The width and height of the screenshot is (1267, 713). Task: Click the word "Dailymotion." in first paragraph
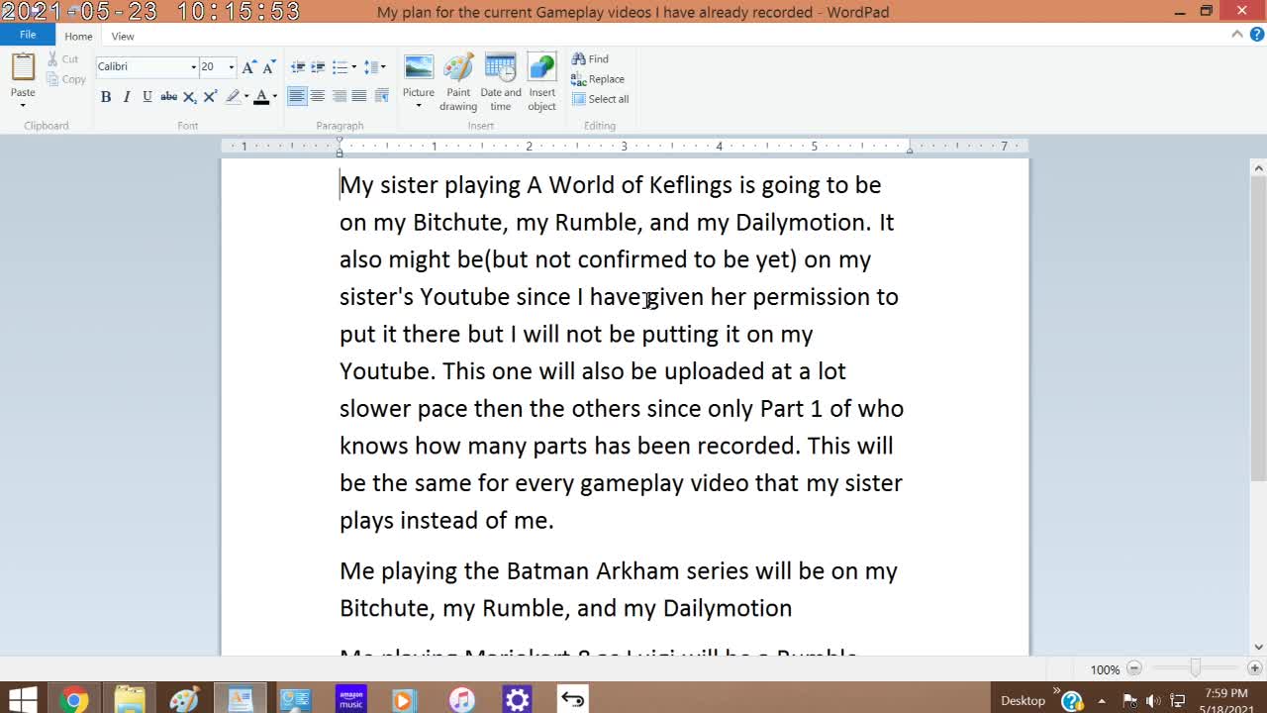[x=804, y=223]
